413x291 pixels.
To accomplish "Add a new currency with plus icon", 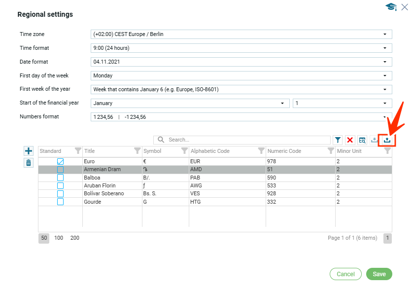I will click(x=29, y=151).
